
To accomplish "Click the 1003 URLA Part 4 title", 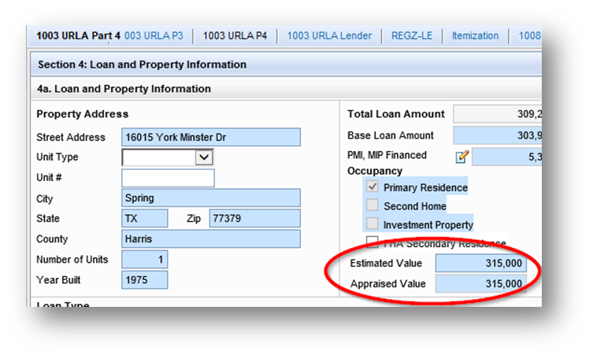I will (x=78, y=36).
